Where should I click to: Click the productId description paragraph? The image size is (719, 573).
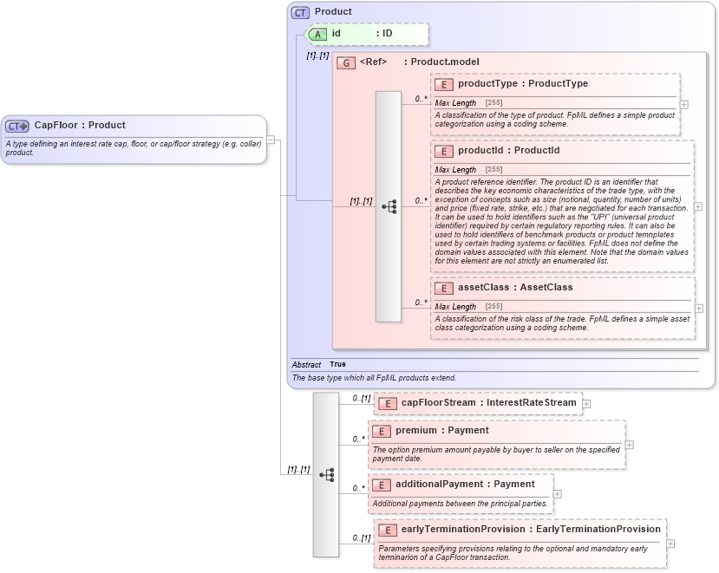coord(562,221)
